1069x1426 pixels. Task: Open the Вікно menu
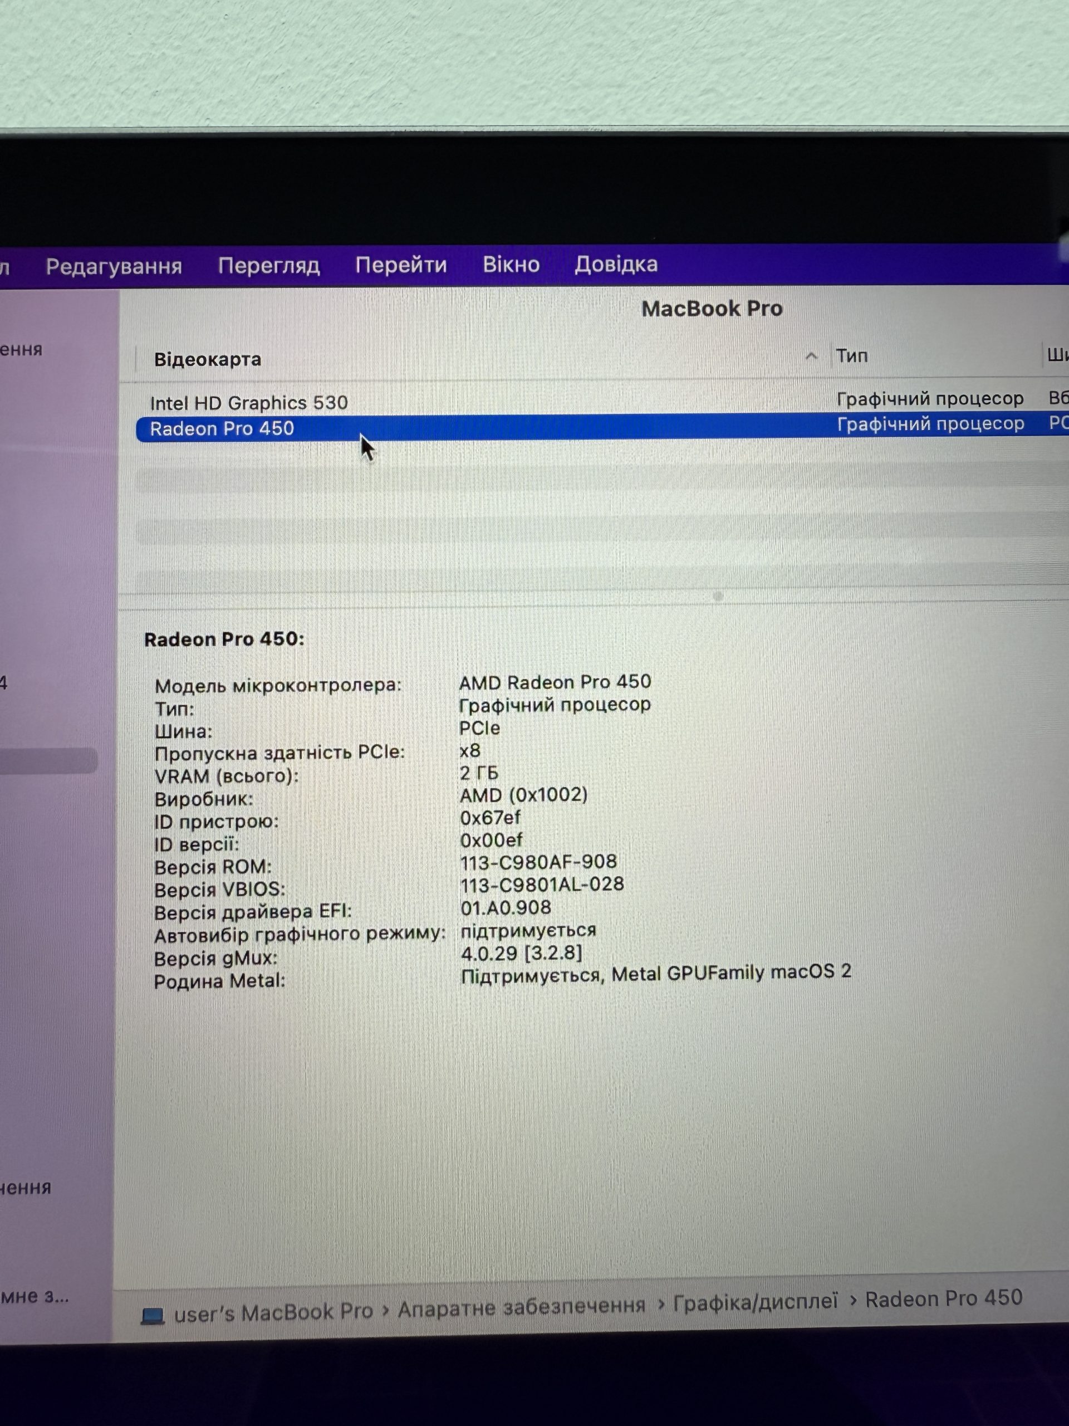[x=511, y=265]
